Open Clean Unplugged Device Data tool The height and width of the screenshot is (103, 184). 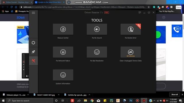click(131, 52)
